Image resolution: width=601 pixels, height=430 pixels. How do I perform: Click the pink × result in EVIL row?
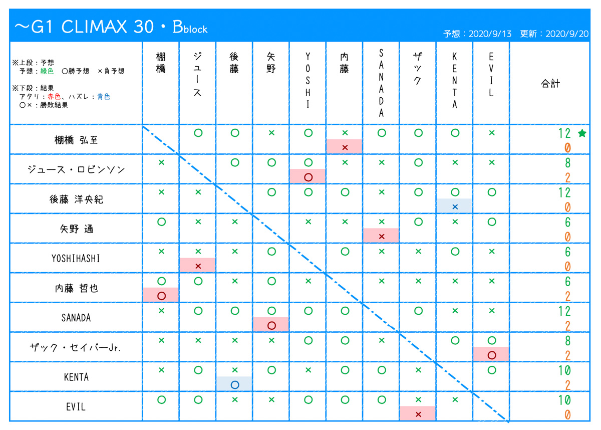(418, 413)
